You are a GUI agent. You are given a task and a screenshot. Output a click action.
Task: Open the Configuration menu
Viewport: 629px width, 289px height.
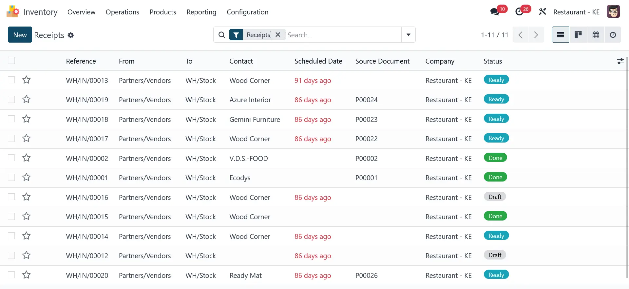click(247, 12)
